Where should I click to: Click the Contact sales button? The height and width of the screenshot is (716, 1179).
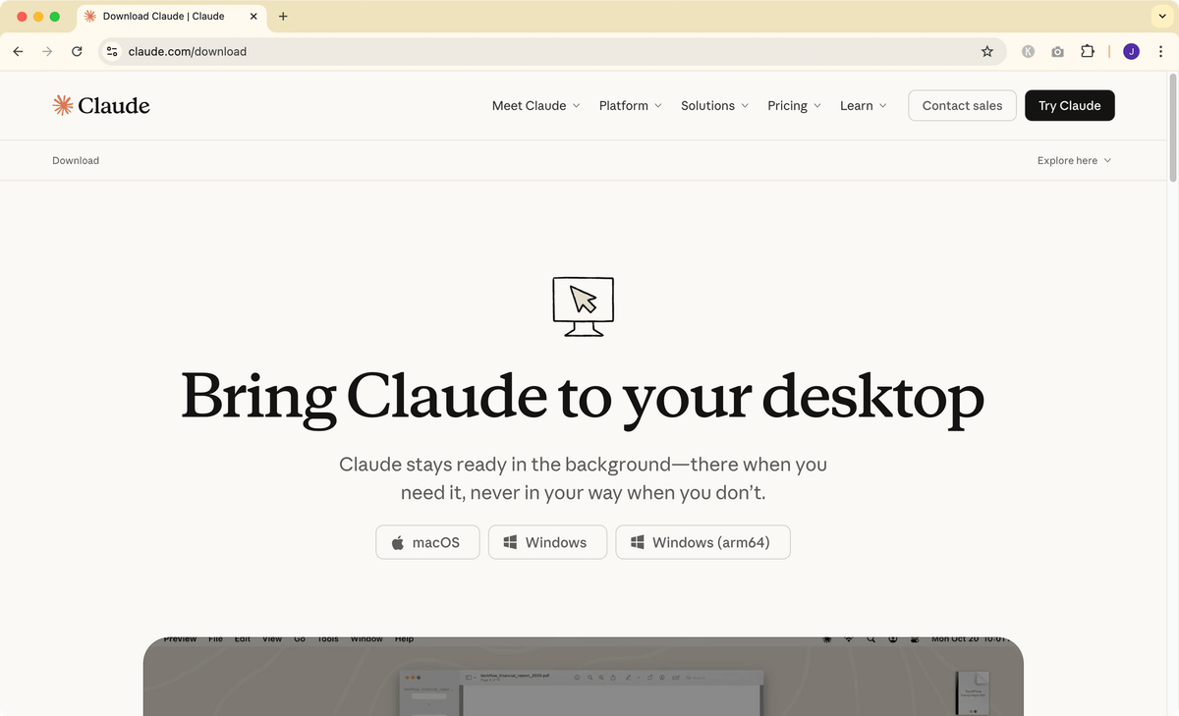tap(962, 106)
